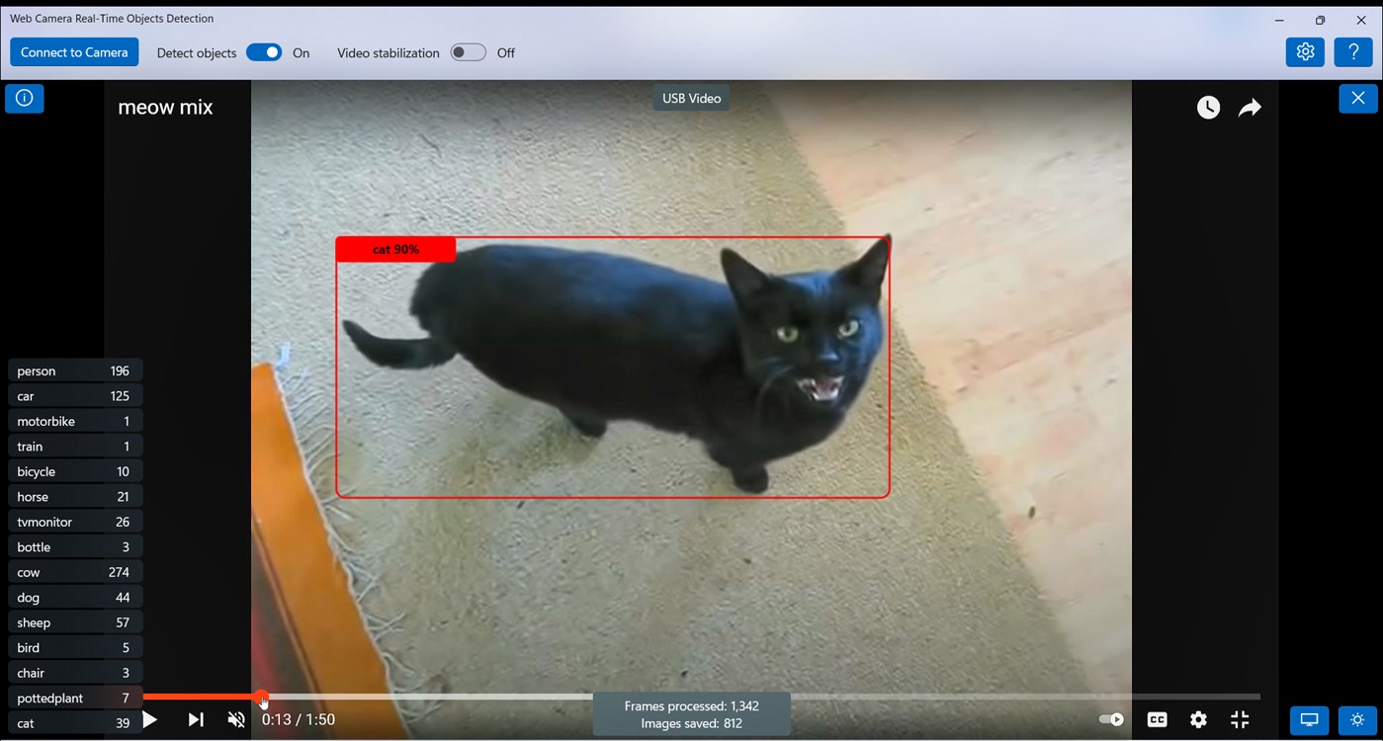Select the tvmonitor count row
Image resolution: width=1383 pixels, height=741 pixels.
(75, 522)
